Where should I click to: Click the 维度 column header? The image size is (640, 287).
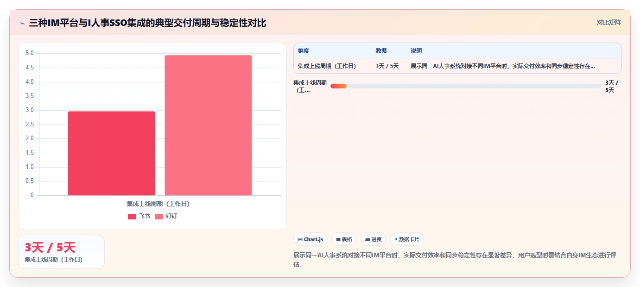click(x=304, y=51)
